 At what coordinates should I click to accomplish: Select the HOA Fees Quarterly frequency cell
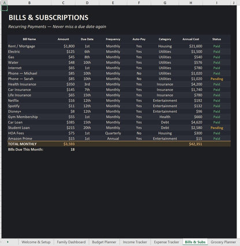113,133
